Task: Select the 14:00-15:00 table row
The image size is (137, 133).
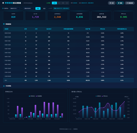Action: tap(68, 53)
